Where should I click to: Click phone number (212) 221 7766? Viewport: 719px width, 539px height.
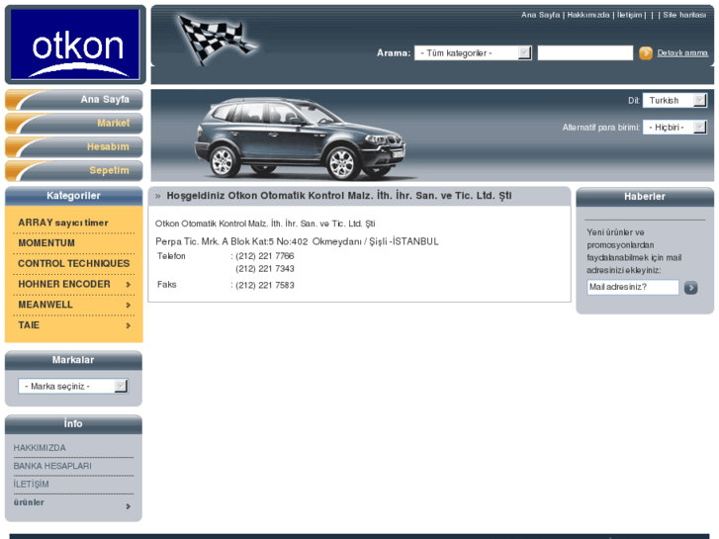265,256
